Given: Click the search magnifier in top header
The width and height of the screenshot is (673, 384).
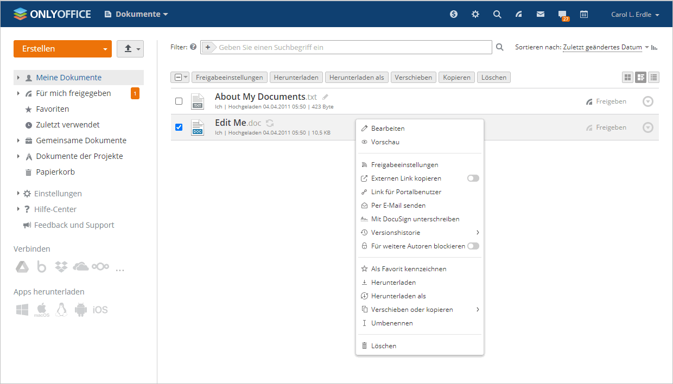Looking at the screenshot, I should point(497,14).
